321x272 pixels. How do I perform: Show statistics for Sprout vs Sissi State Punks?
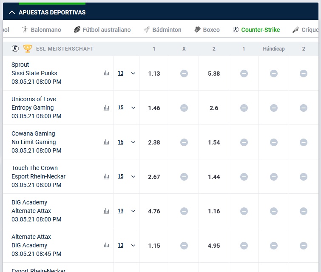pos(106,73)
